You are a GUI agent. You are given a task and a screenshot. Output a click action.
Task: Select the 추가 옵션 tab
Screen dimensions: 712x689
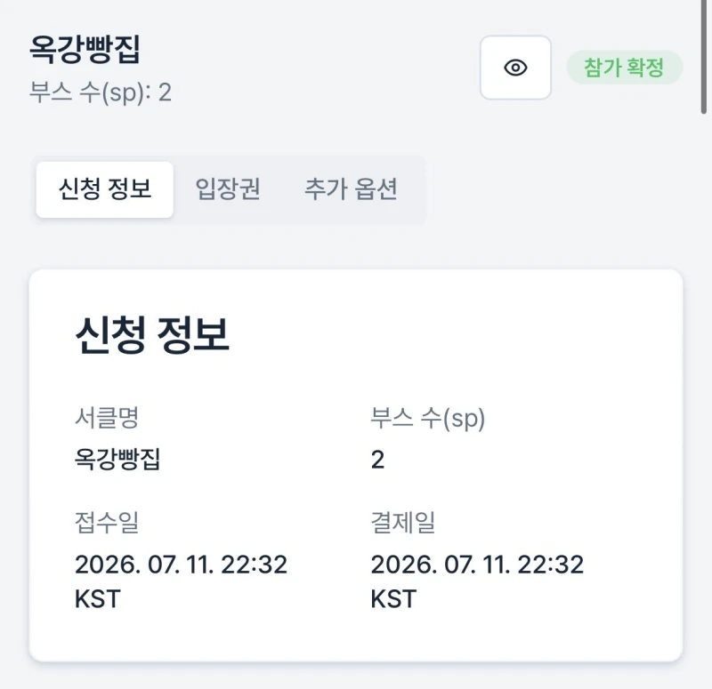351,189
